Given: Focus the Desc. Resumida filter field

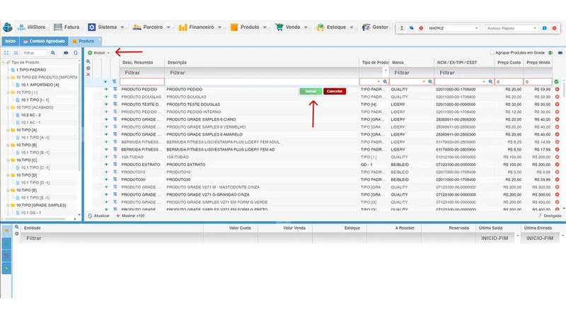Looking at the screenshot, I should (x=142, y=73).
